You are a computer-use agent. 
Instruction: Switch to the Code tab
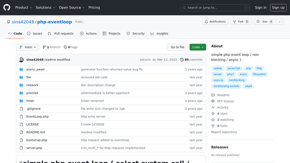tap(15, 33)
